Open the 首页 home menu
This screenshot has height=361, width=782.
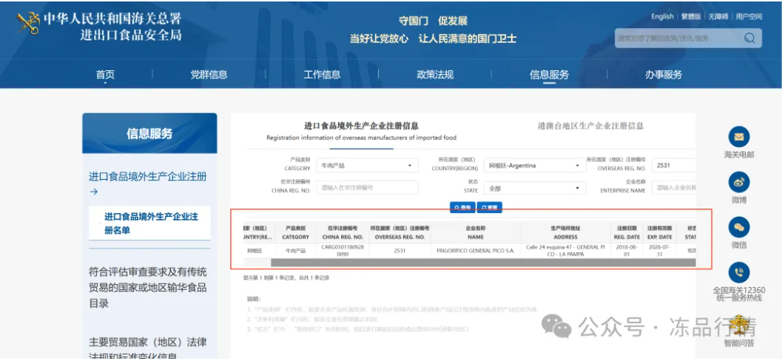pos(105,75)
